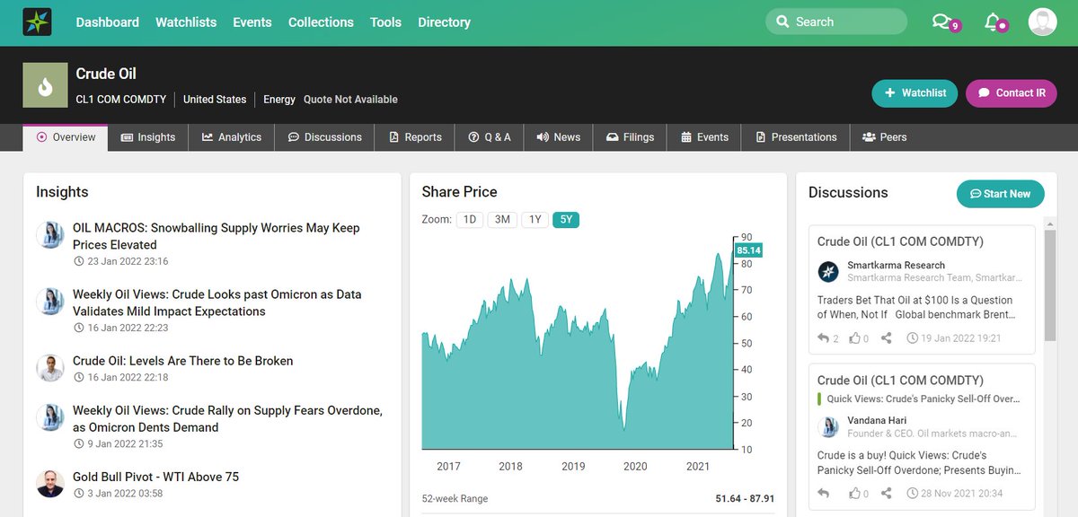Image resolution: width=1078 pixels, height=517 pixels.
Task: Open the Dashboard menu
Action: pyautogui.click(x=108, y=22)
